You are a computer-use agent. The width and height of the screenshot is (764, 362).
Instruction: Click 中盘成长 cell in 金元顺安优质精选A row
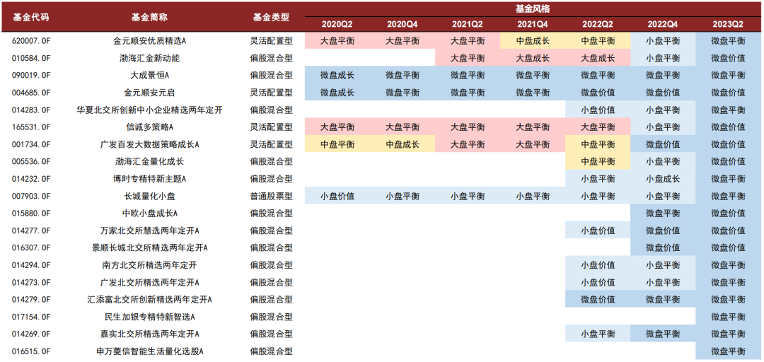click(x=533, y=41)
